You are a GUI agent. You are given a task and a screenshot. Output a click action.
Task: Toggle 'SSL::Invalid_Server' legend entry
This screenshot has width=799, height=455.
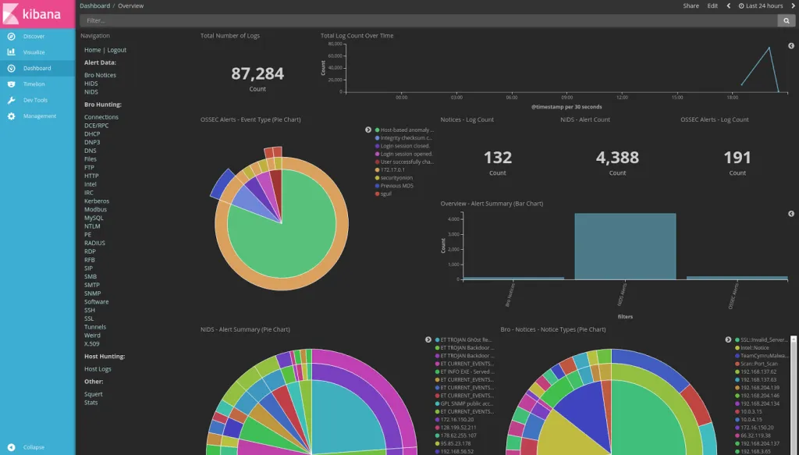pos(765,339)
